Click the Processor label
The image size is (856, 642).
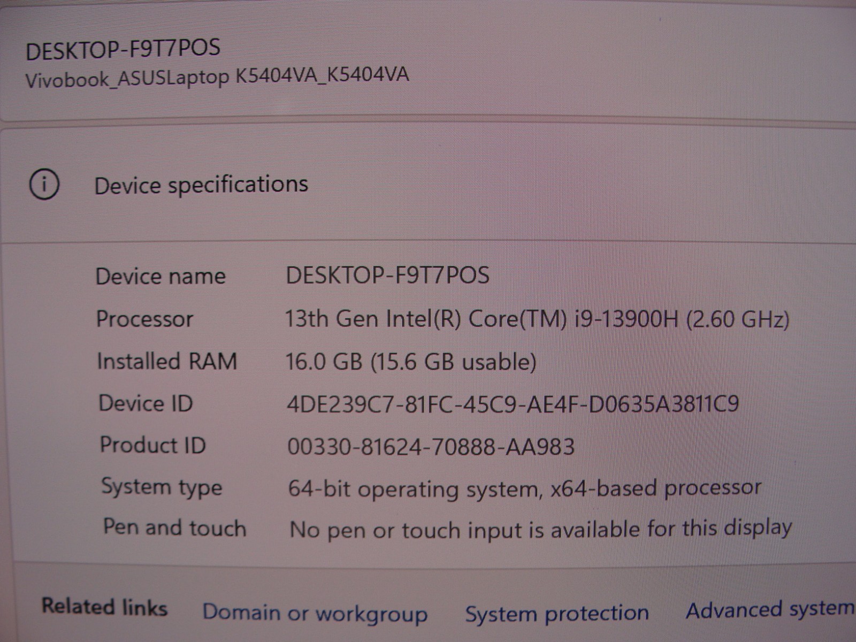[144, 319]
